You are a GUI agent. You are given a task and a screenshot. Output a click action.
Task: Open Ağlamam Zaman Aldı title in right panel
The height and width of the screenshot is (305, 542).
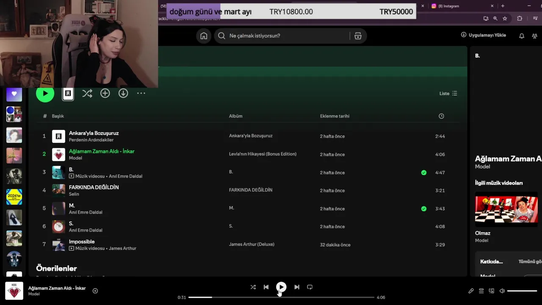[x=508, y=159]
